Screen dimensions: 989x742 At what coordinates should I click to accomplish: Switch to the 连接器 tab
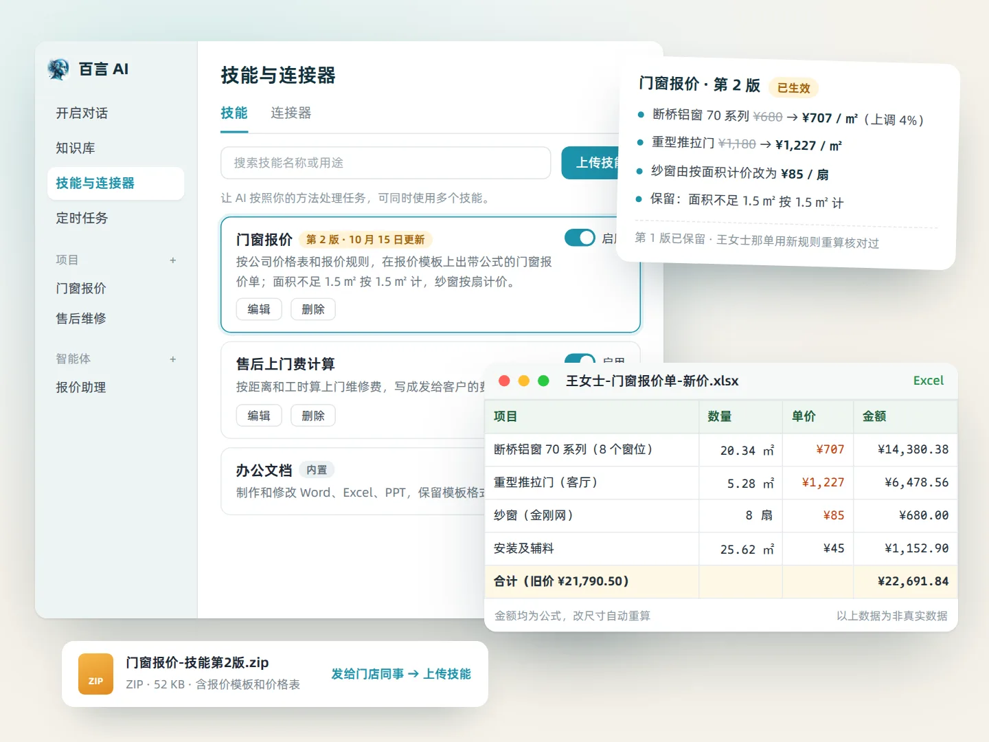tap(291, 113)
